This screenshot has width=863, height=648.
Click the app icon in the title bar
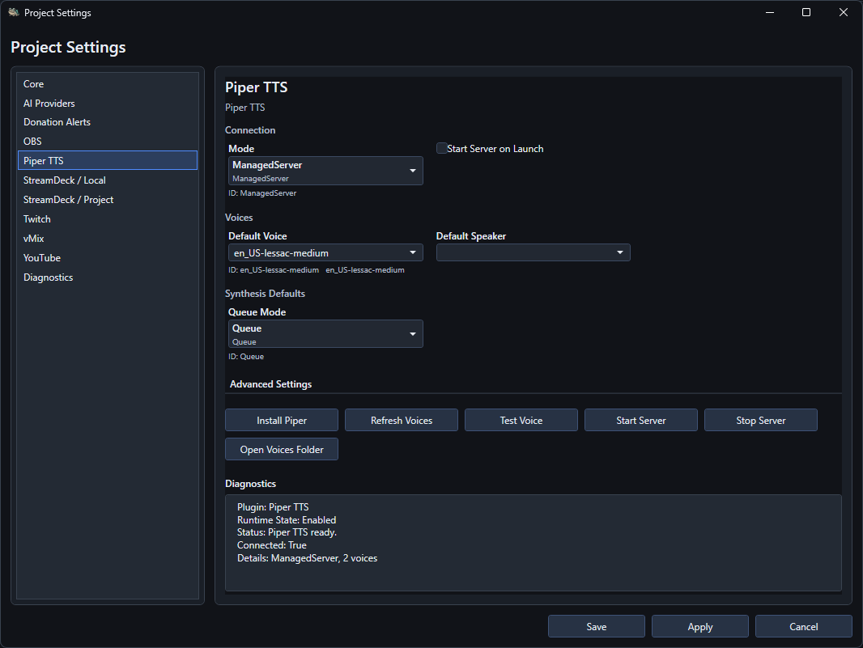point(14,12)
